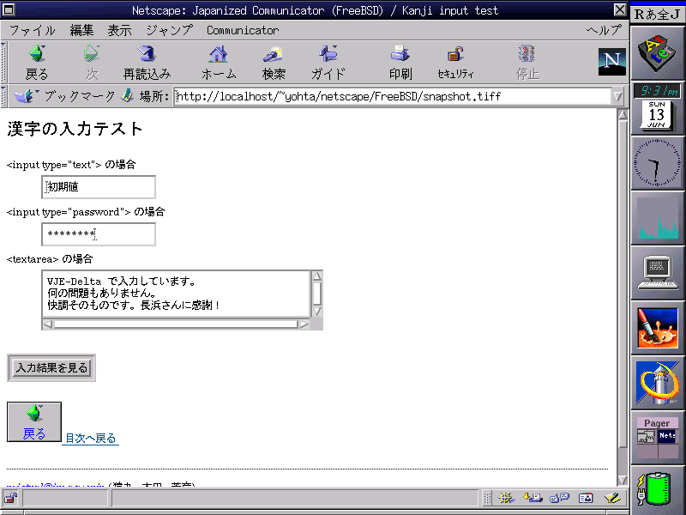Click the page scrollbar up arrow
686x515 pixels.
623,115
